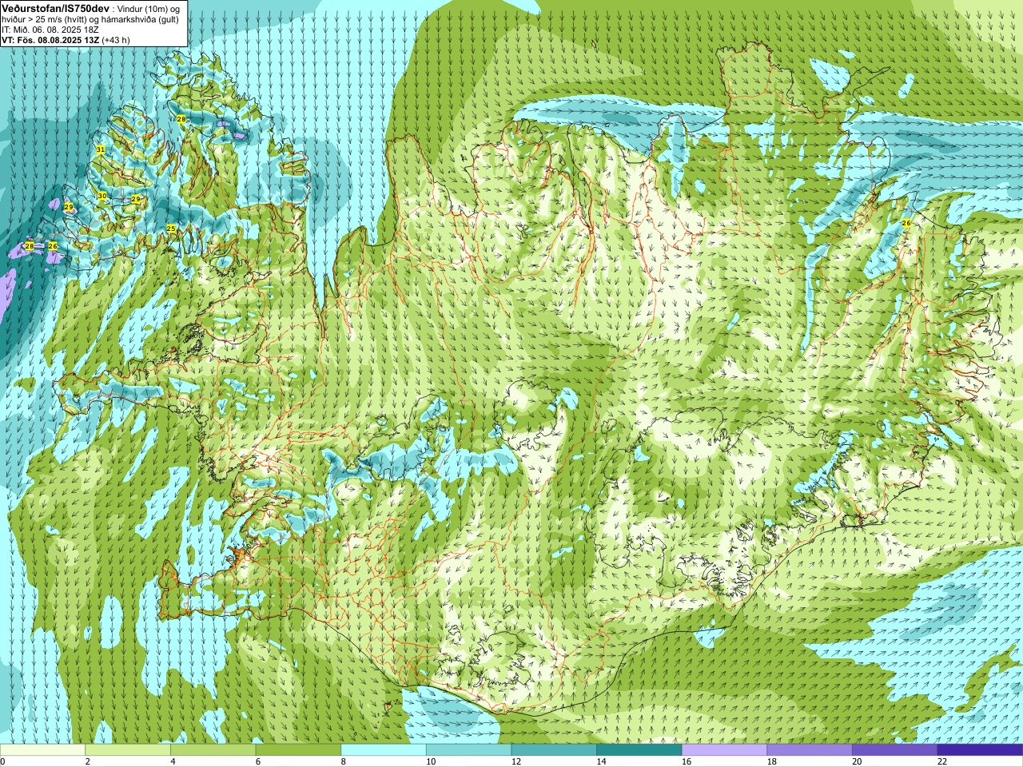Pick the dark indigo swatch above 22 m/s
The height and width of the screenshot is (767, 1023).
(x=980, y=750)
